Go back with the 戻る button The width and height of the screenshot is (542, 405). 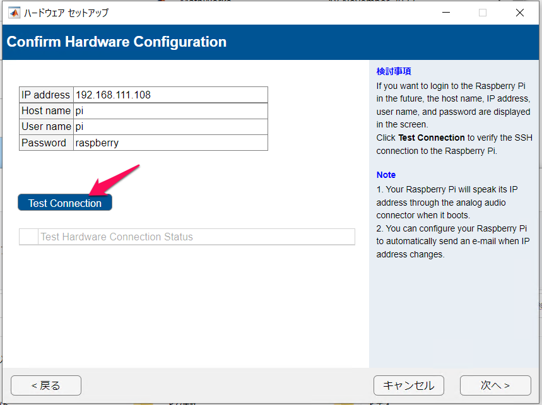tap(46, 385)
